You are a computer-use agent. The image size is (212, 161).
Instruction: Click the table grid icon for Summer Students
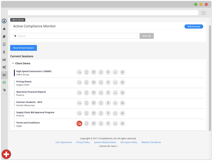point(94,103)
